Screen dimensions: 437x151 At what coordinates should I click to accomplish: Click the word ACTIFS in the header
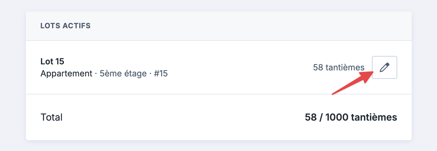(x=76, y=26)
